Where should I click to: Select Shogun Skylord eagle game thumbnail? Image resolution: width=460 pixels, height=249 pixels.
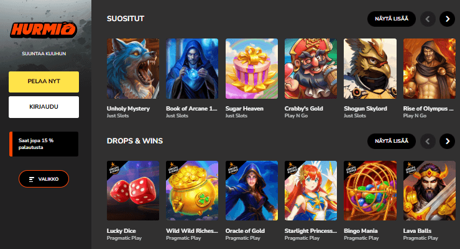click(x=370, y=68)
